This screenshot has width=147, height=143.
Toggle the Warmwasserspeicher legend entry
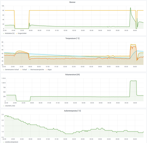point(37,70)
